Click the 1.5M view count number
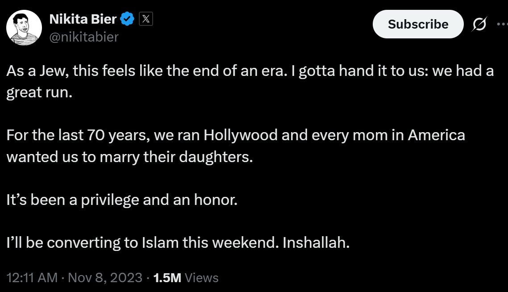508x292 pixels. [x=167, y=278]
